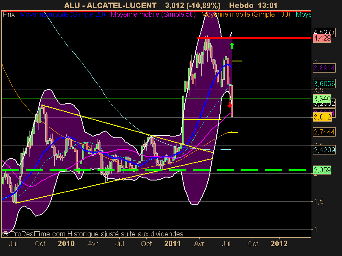Click the ALU - ALCATEL-LUCENT chart title
The height and width of the screenshot is (256, 342).
coord(110,5)
